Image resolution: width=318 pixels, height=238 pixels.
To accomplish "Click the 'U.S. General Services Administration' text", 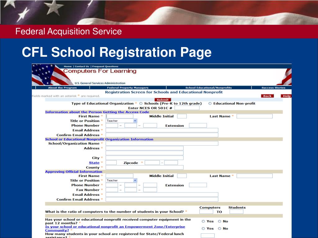I will coord(100,83).
